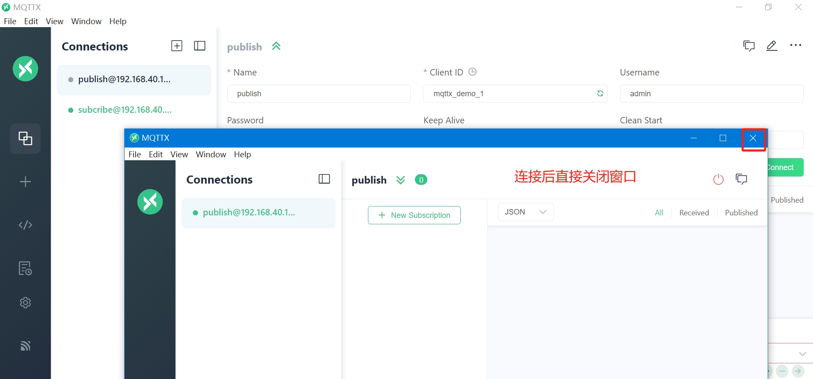The height and width of the screenshot is (379, 813).
Task: Switch to the Published filter in the front window
Action: [x=741, y=213]
